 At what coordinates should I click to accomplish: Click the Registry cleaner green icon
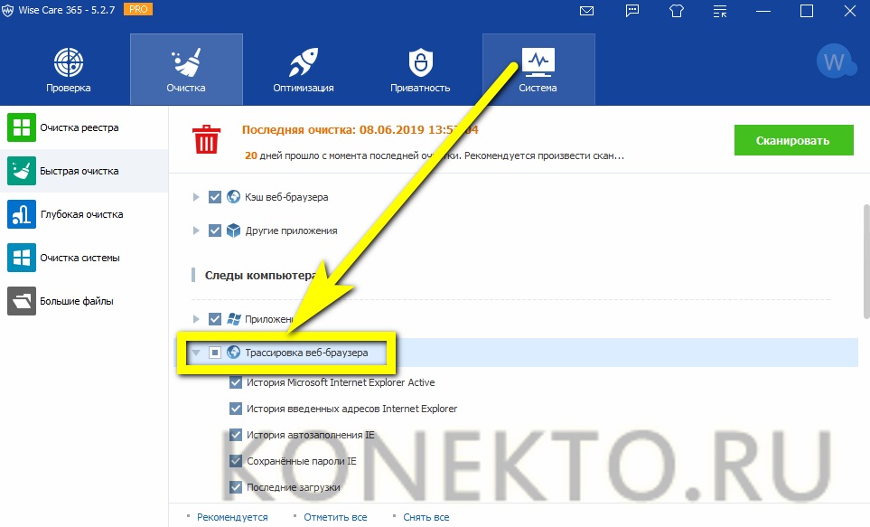[22, 127]
